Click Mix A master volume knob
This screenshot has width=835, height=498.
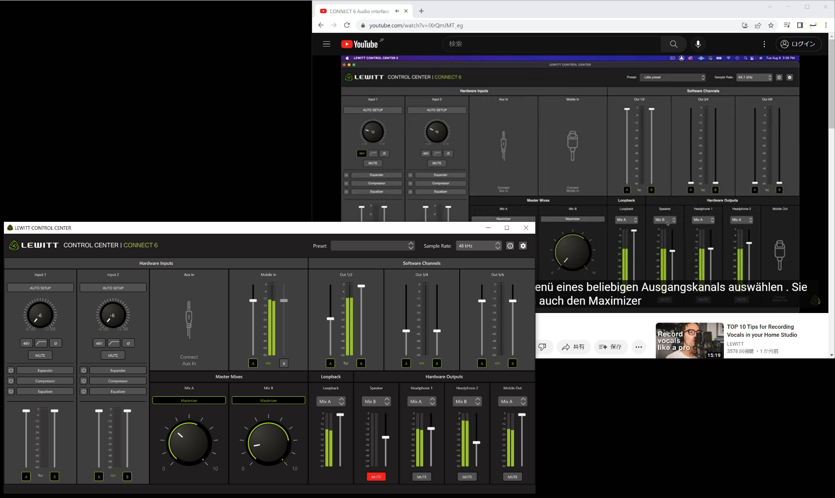189,443
